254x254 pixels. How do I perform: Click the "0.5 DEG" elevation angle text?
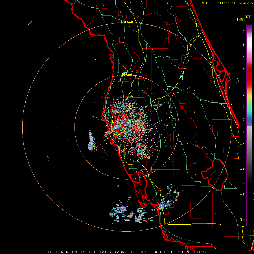[x=139, y=252]
